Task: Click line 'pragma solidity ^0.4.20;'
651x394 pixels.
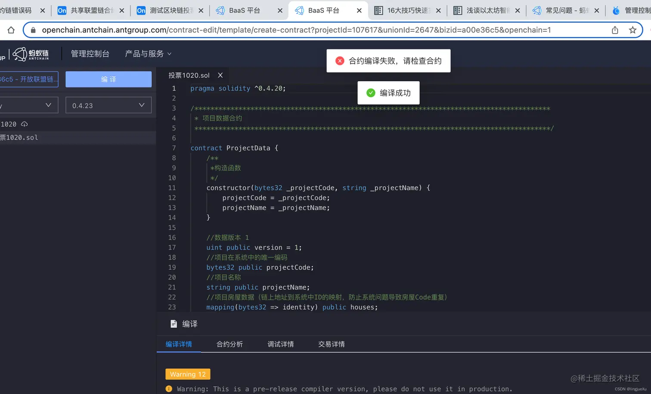Action: point(238,88)
